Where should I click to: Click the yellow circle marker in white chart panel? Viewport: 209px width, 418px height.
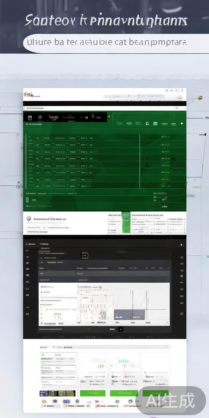tap(47, 309)
